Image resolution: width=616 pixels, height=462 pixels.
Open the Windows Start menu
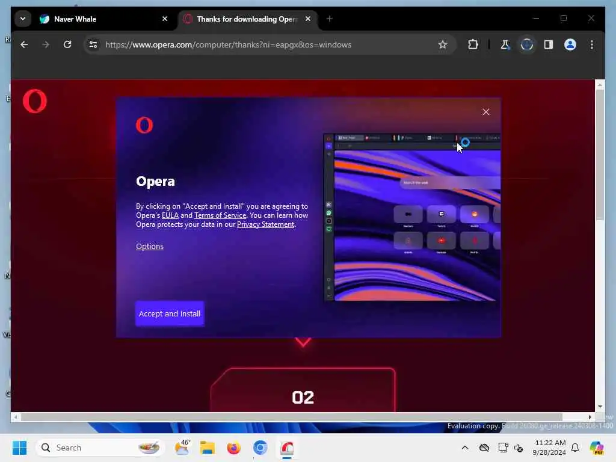(x=19, y=448)
